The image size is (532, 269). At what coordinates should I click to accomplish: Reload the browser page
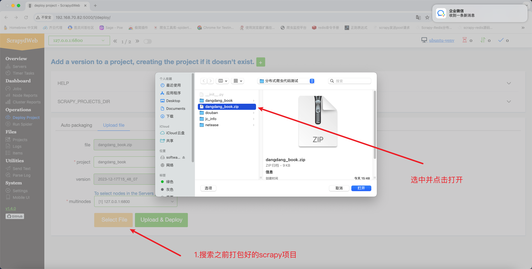pos(26,17)
